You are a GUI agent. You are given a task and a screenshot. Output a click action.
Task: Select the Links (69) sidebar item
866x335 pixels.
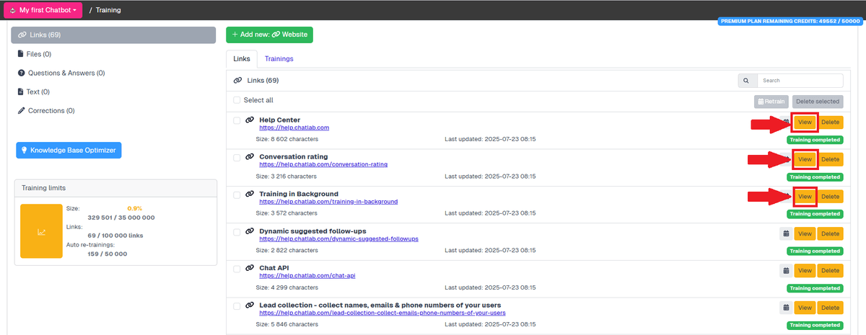113,35
